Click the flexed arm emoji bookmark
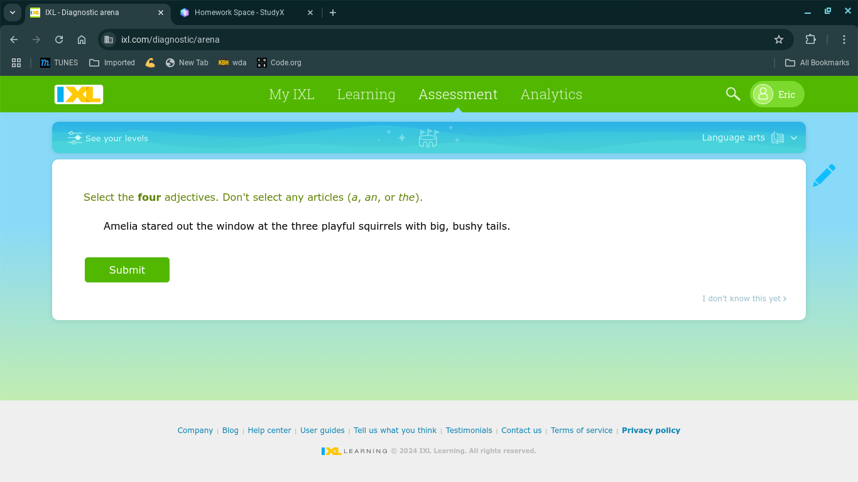Viewport: 858px width, 482px height. [x=149, y=63]
